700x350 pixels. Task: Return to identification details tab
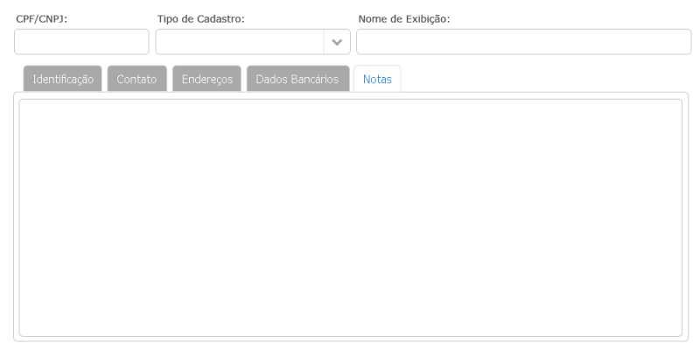[63, 79]
